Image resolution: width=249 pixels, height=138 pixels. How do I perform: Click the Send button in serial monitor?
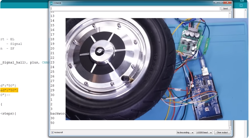(x=225, y=9)
